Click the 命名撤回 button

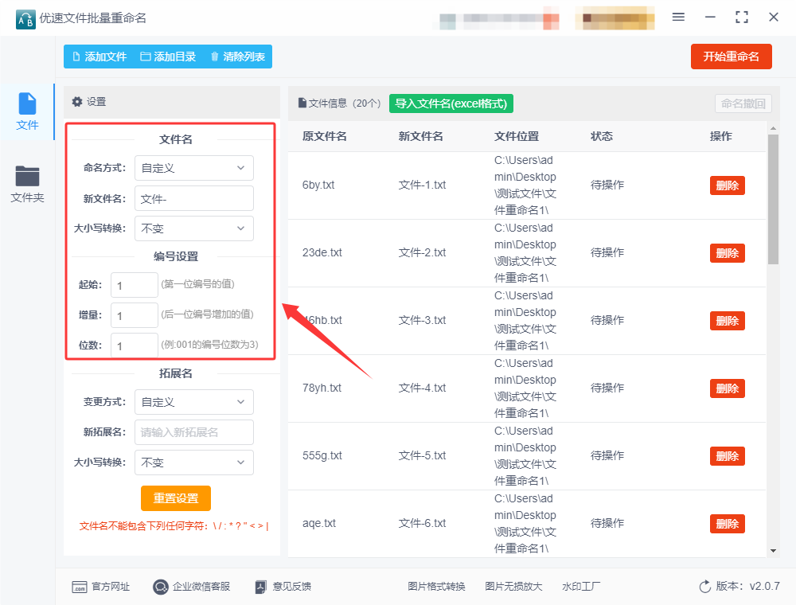[743, 103]
